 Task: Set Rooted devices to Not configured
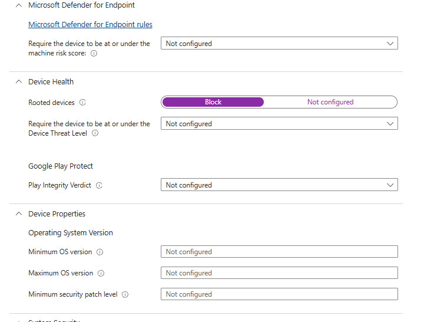[x=330, y=102]
